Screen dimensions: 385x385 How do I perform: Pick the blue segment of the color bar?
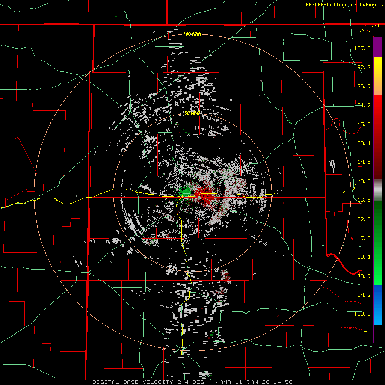coord(378,305)
